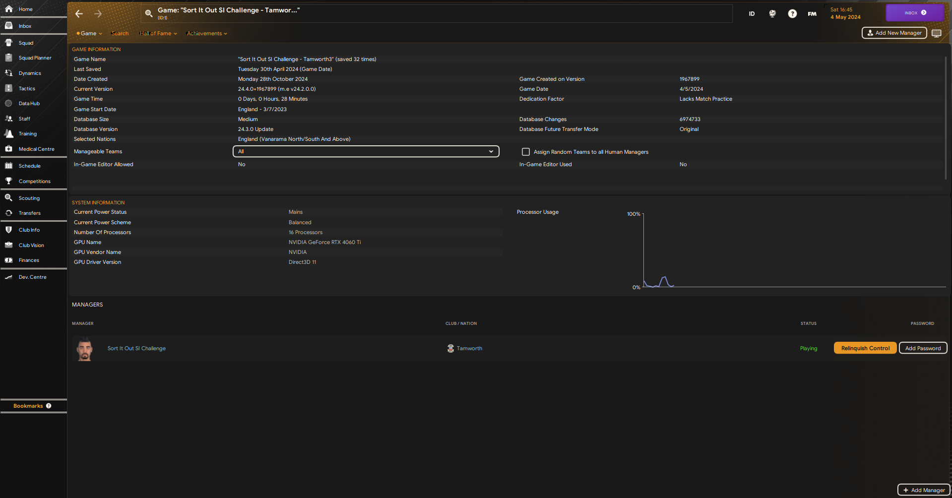Click the Add Password button
This screenshot has width=952, height=498.
click(923, 348)
